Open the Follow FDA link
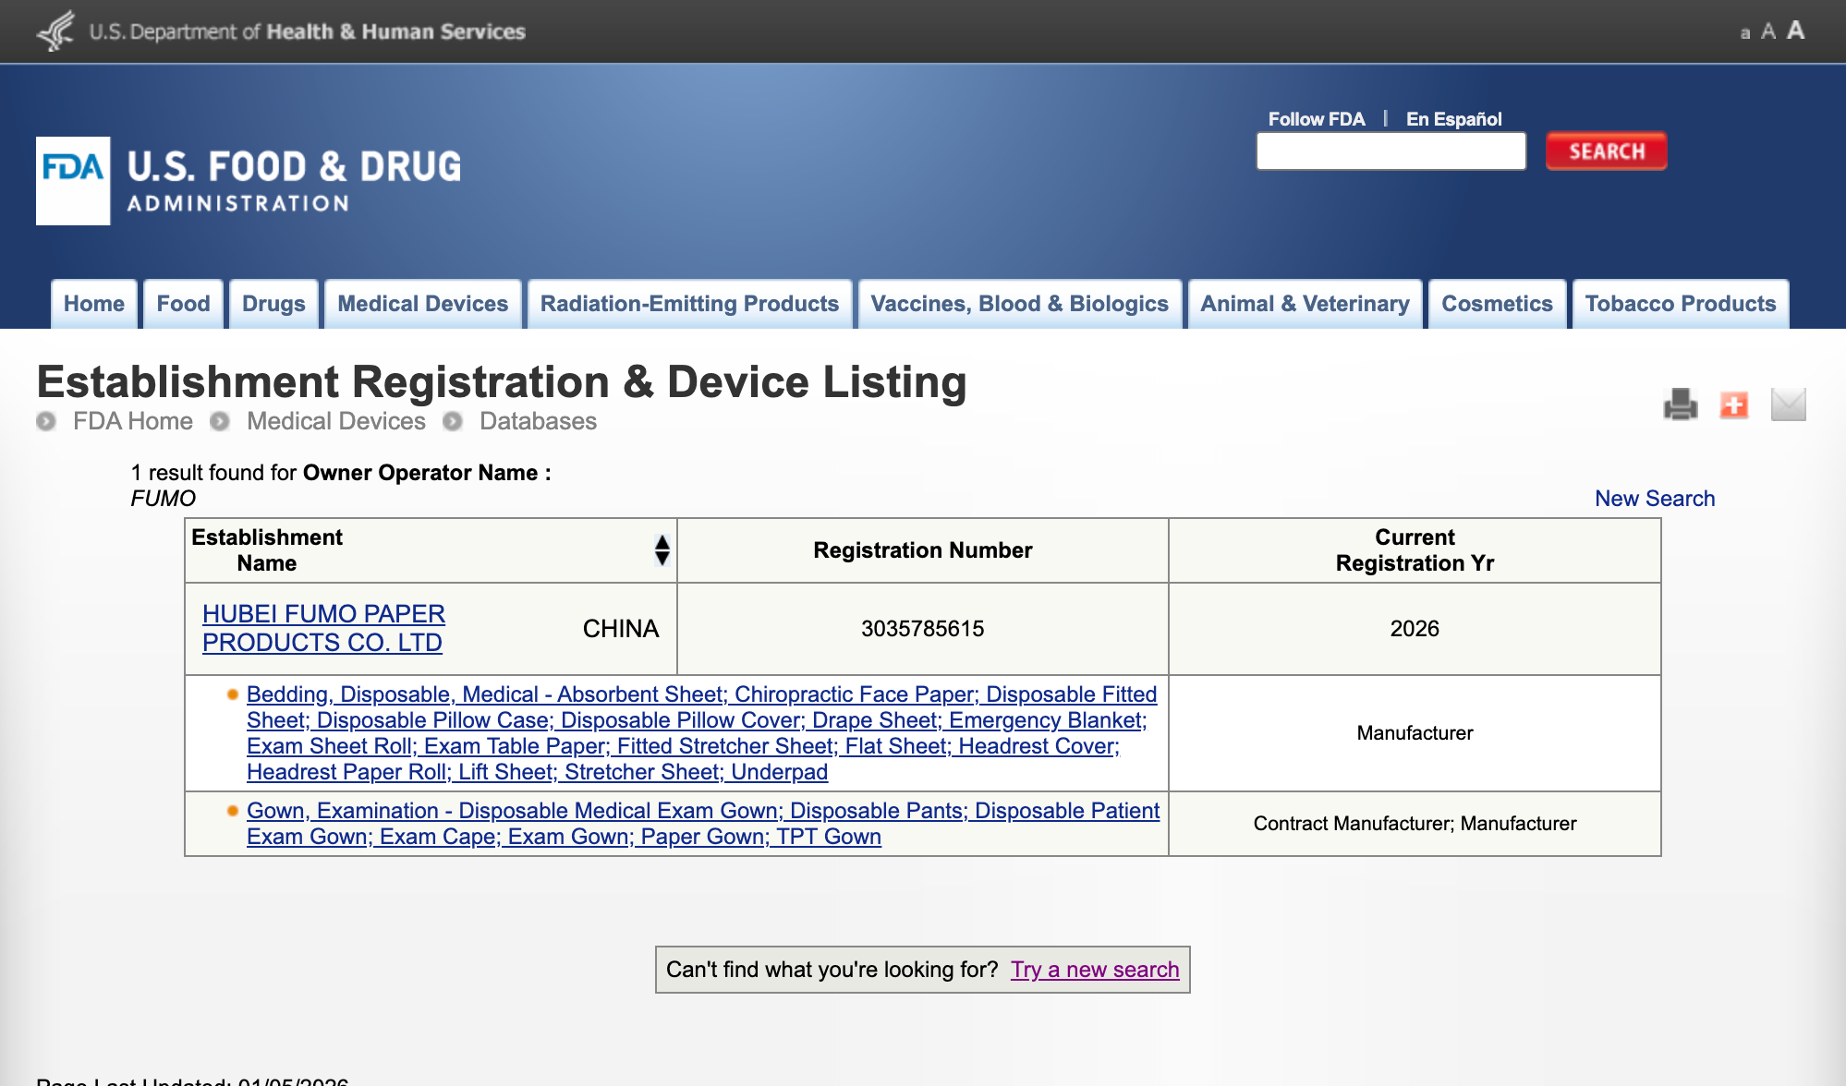 pos(1317,119)
